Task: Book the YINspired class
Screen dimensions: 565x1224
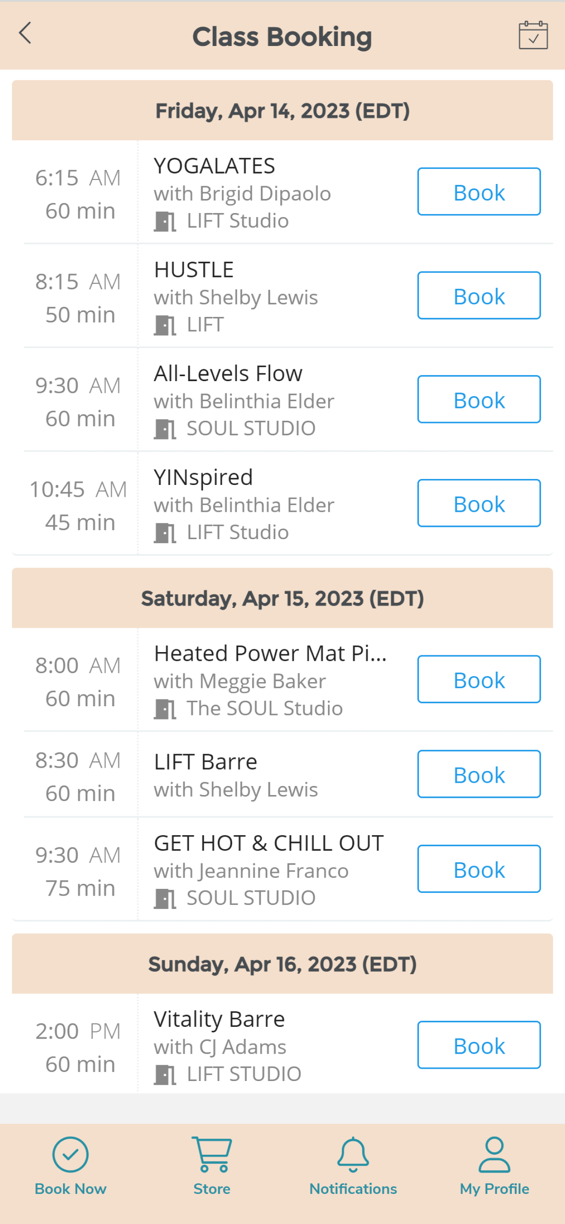Action: (479, 503)
